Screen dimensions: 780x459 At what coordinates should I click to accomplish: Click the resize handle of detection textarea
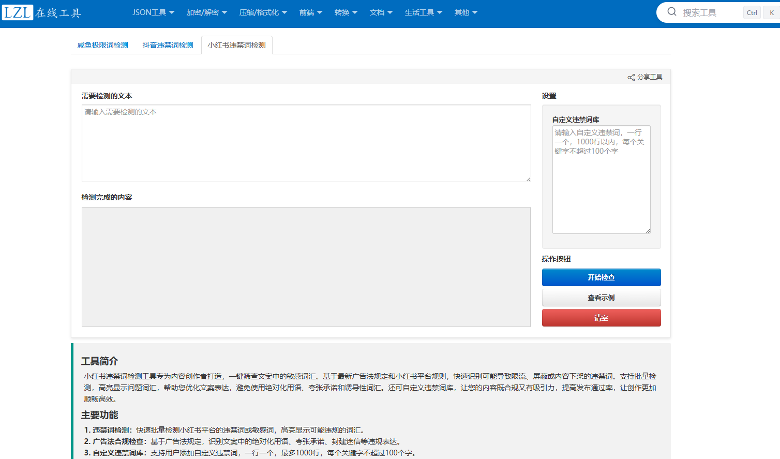(528, 179)
